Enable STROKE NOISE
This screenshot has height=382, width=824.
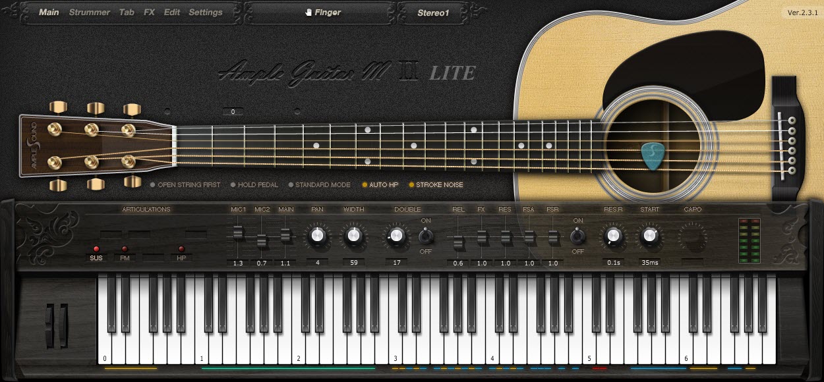436,185
